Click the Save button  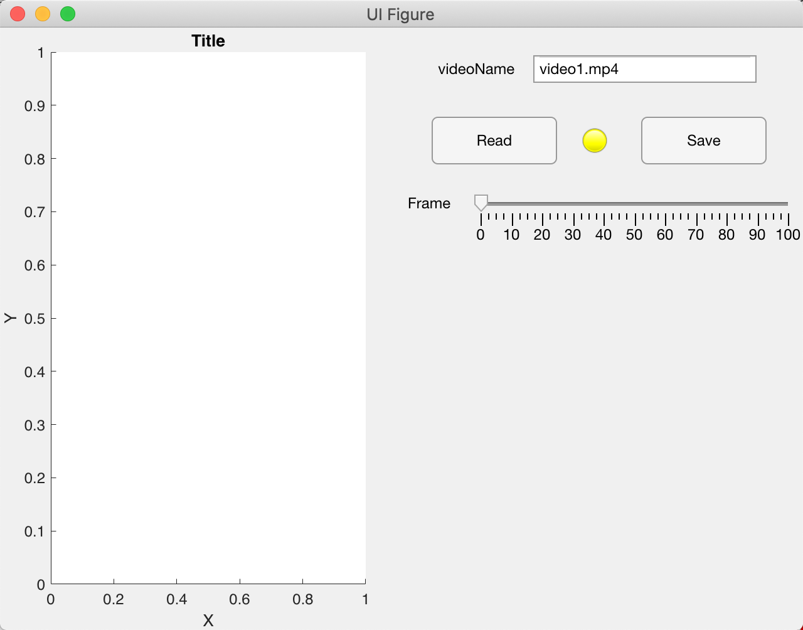coord(703,141)
